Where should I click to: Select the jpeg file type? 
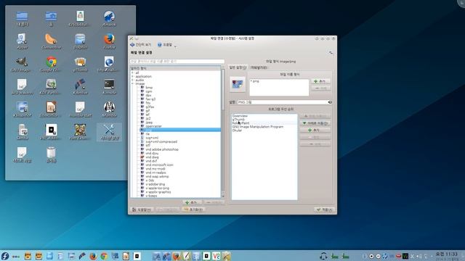[149, 123]
